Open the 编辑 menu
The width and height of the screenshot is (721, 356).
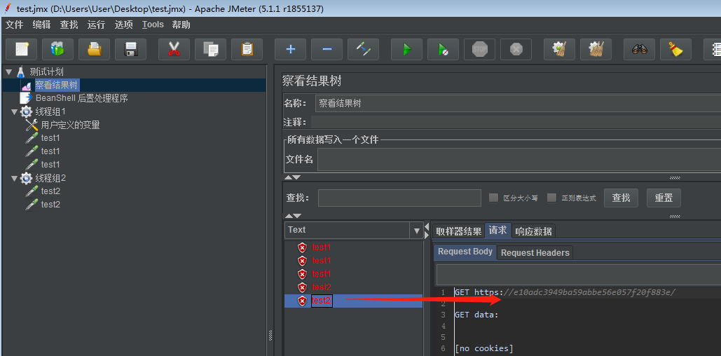(41, 25)
